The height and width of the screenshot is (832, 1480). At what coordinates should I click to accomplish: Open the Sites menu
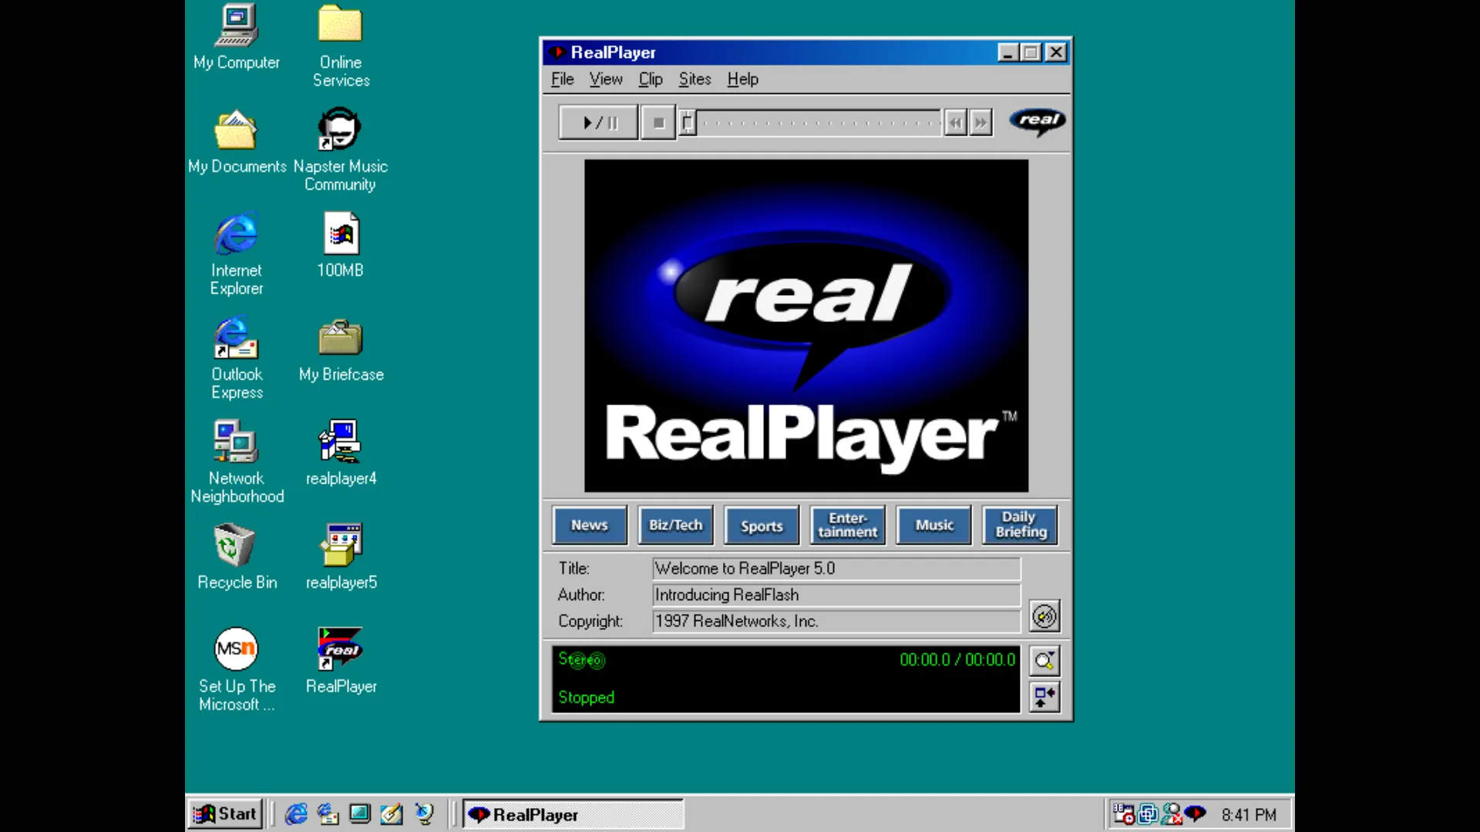coord(695,79)
